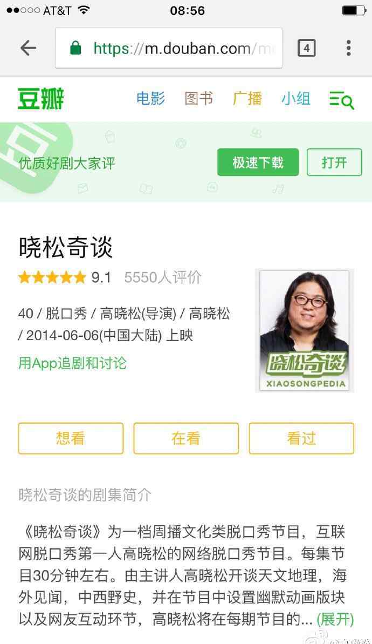Screen dimensions: 372x644
Task: Tap the 豆瓣 logo
Action: [x=40, y=99]
